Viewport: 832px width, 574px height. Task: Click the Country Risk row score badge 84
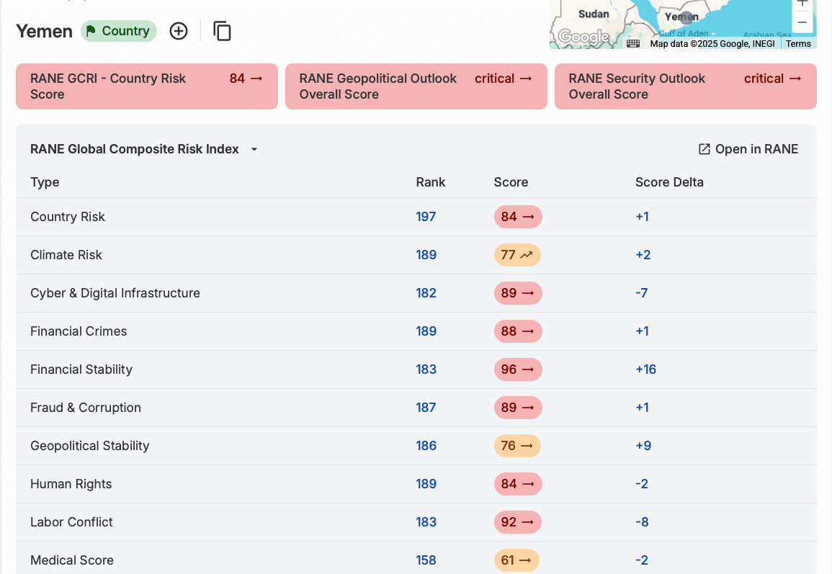[518, 217]
